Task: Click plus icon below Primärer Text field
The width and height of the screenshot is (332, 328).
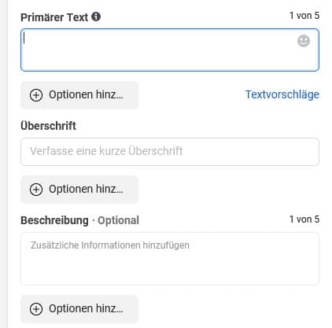Action: pos(36,95)
